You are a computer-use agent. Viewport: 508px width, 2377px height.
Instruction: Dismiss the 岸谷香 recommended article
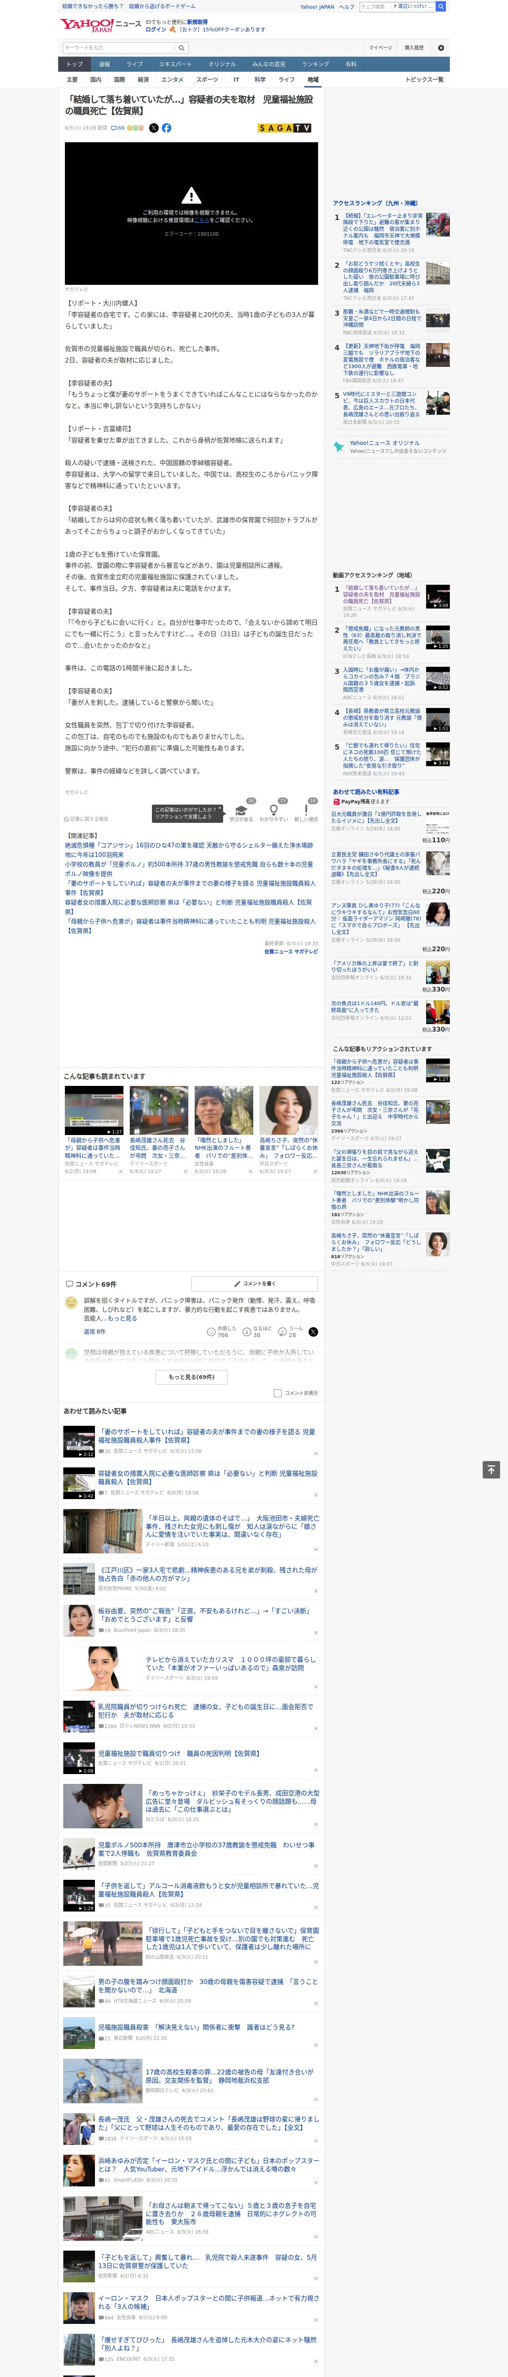tap(316, 1632)
